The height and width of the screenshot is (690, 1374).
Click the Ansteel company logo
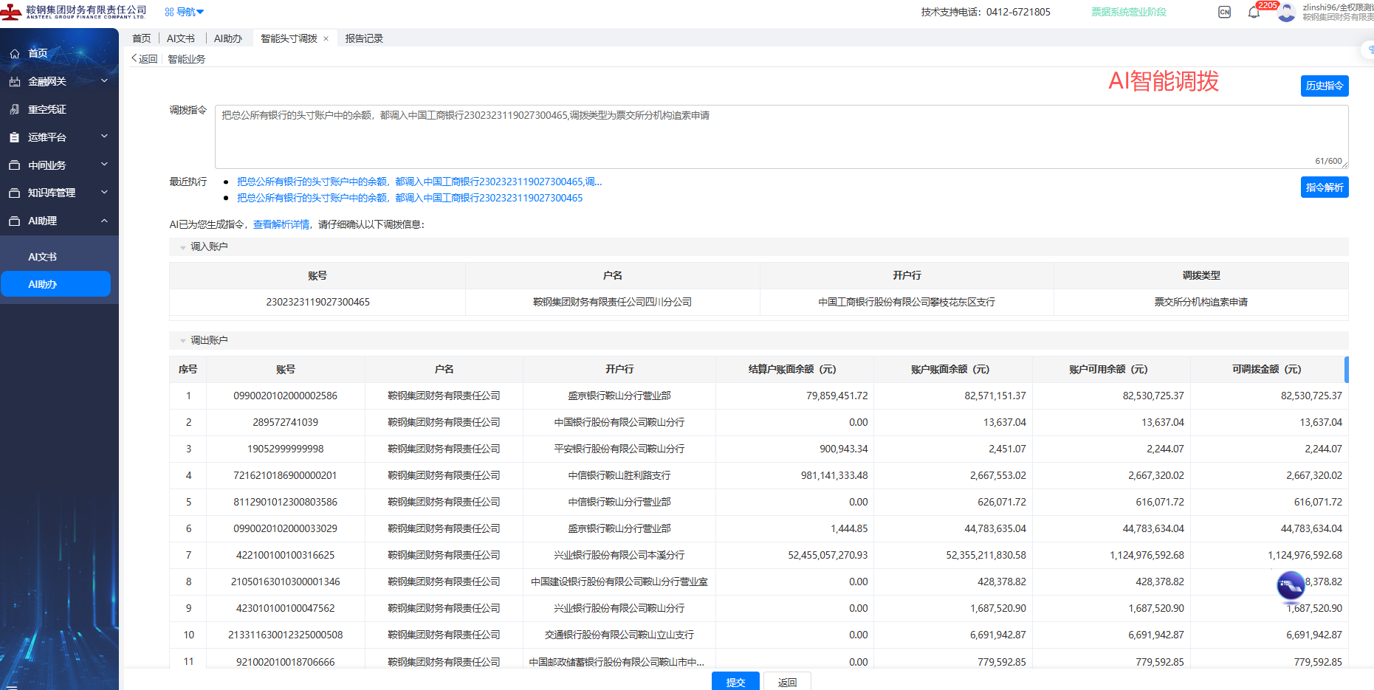(x=11, y=12)
